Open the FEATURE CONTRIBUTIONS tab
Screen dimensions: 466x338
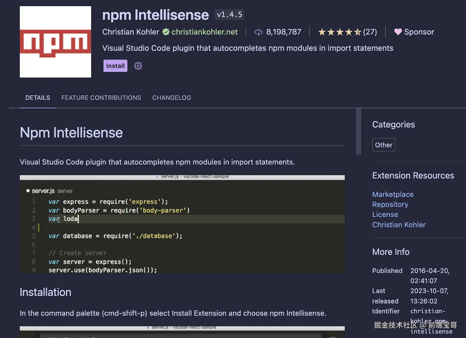click(x=101, y=98)
